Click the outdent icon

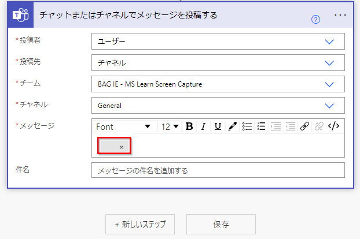[290, 126]
